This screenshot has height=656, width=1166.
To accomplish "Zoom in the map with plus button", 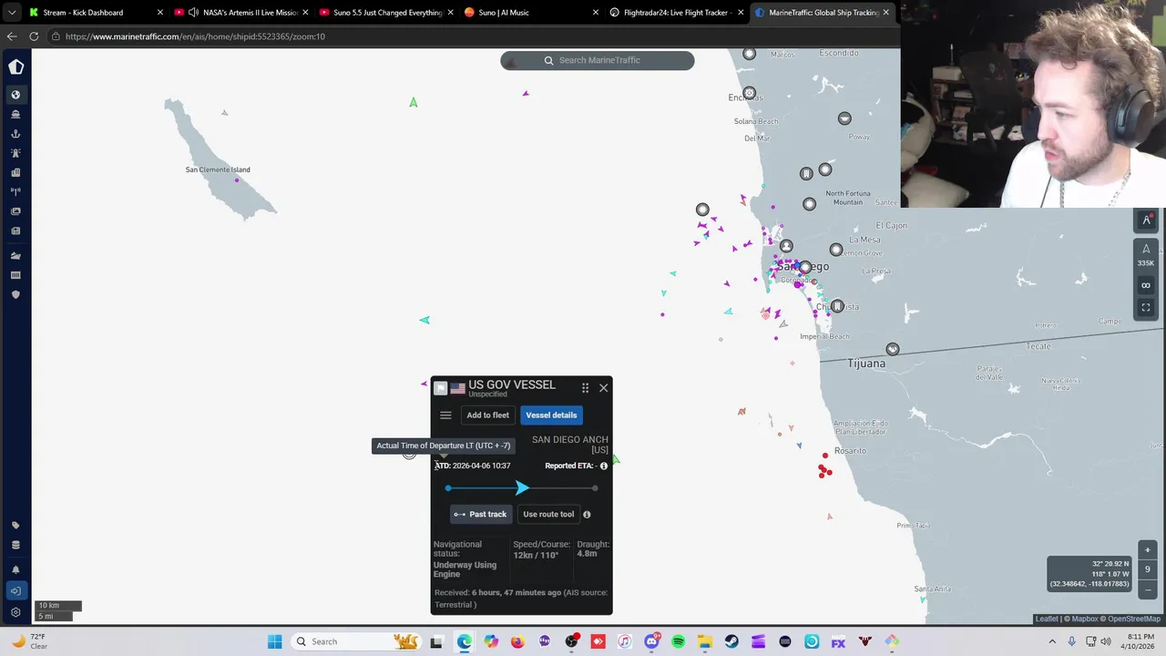I will click(1147, 549).
